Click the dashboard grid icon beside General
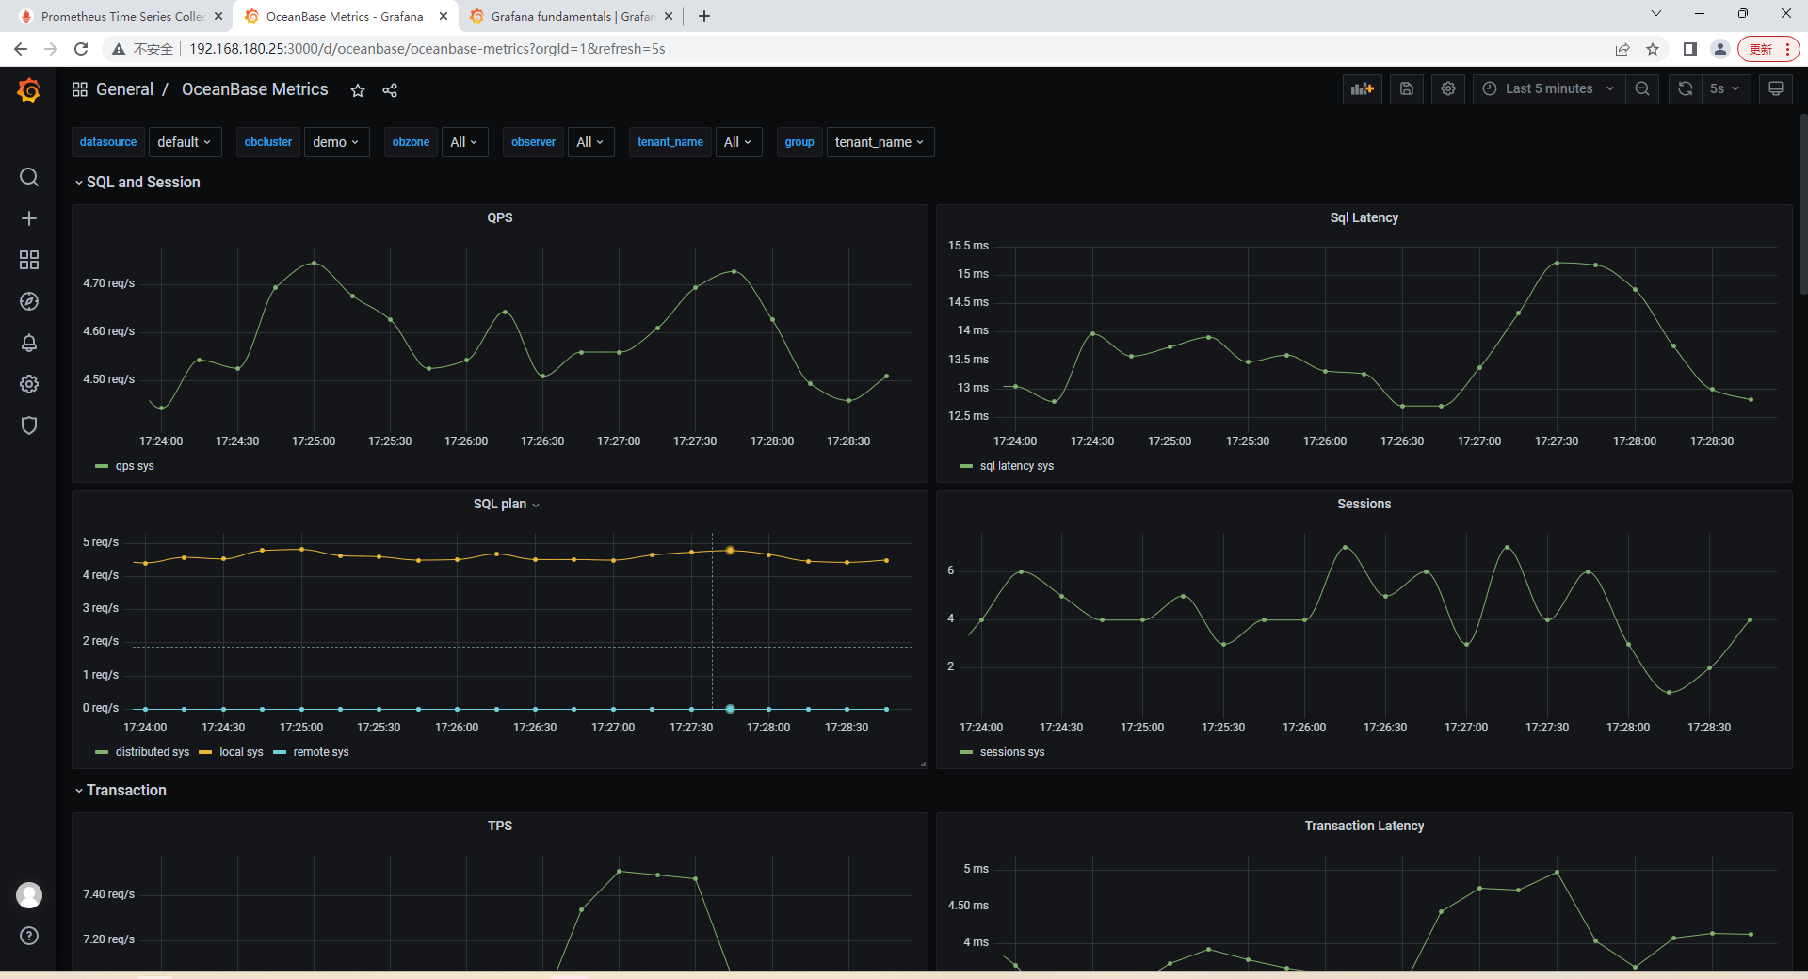This screenshot has width=1808, height=979. [80, 89]
